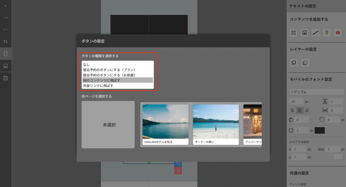
Task: Switch to desktop preview in the sidebar
Action: click(5, 65)
